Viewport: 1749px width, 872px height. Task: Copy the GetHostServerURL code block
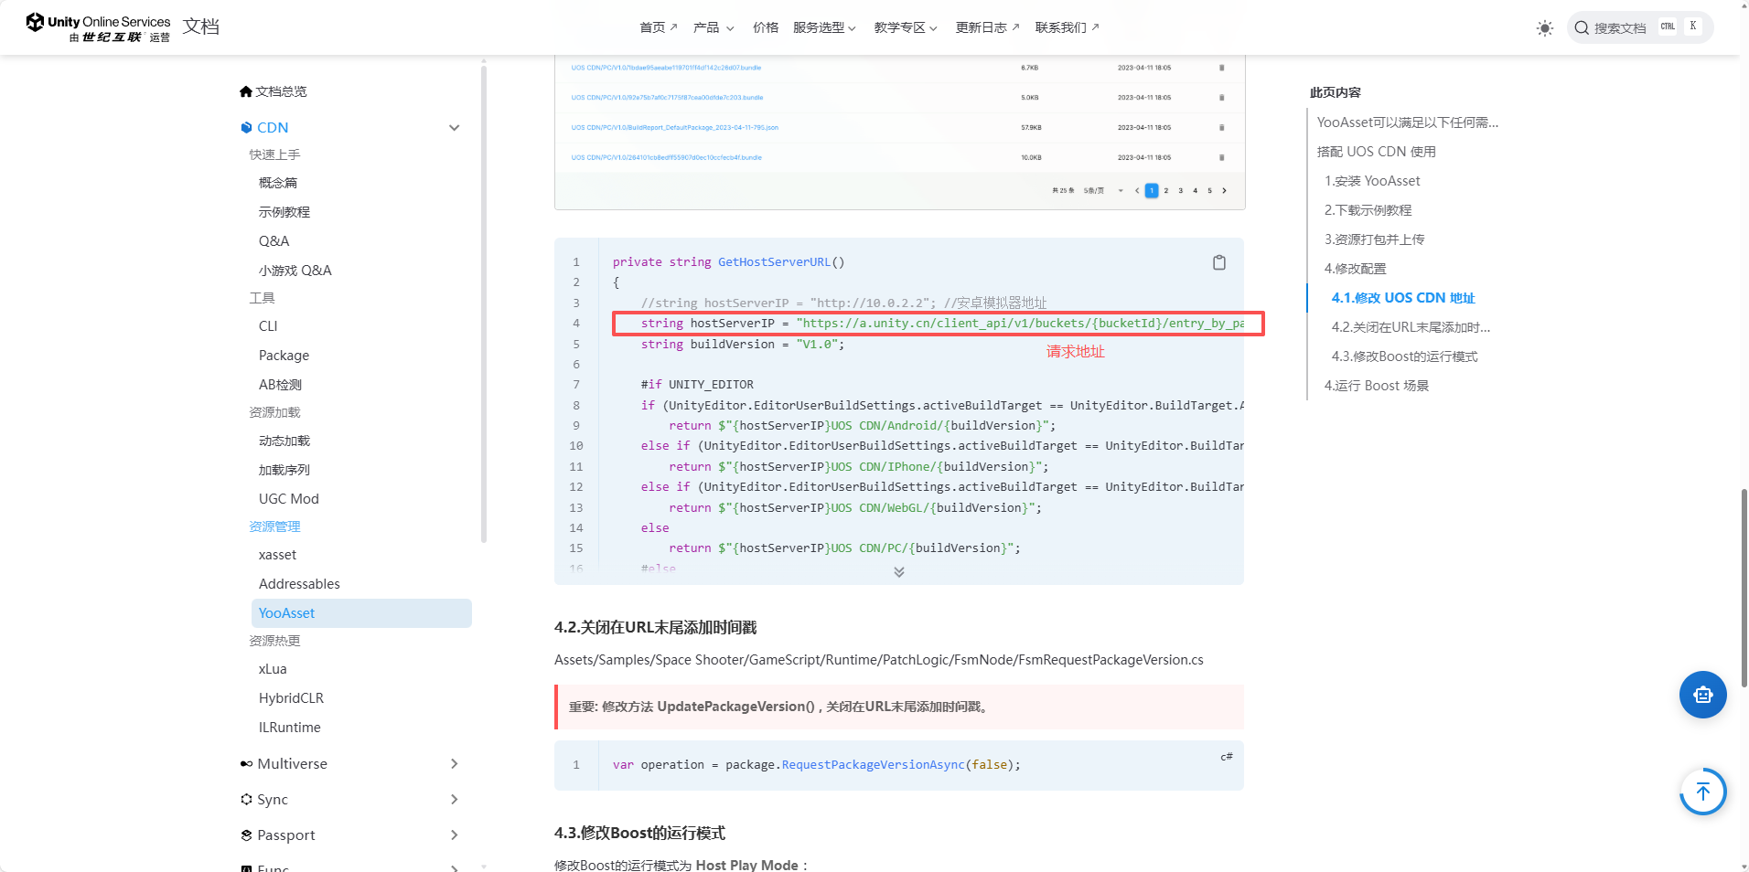click(1219, 262)
